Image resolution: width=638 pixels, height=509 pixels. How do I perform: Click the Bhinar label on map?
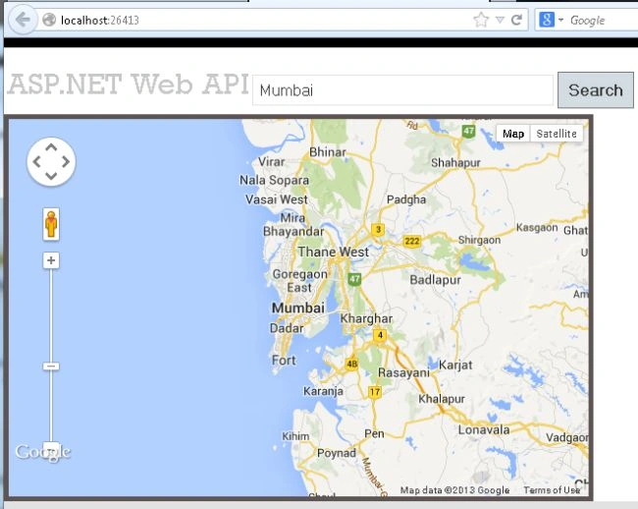328,152
